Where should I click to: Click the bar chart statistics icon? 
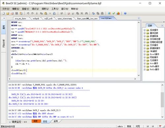pos(118,13)
